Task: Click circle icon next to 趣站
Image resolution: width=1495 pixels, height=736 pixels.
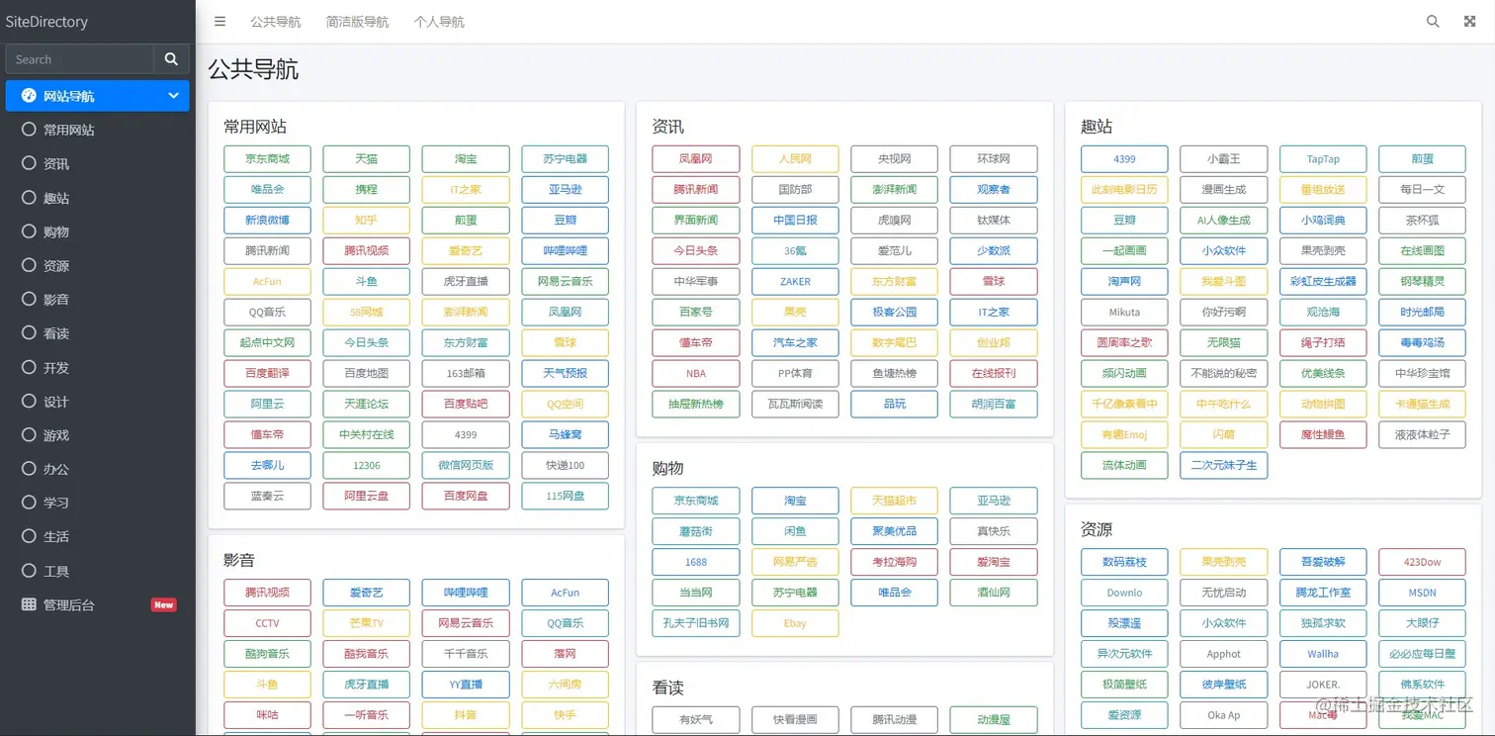Action: [x=29, y=198]
